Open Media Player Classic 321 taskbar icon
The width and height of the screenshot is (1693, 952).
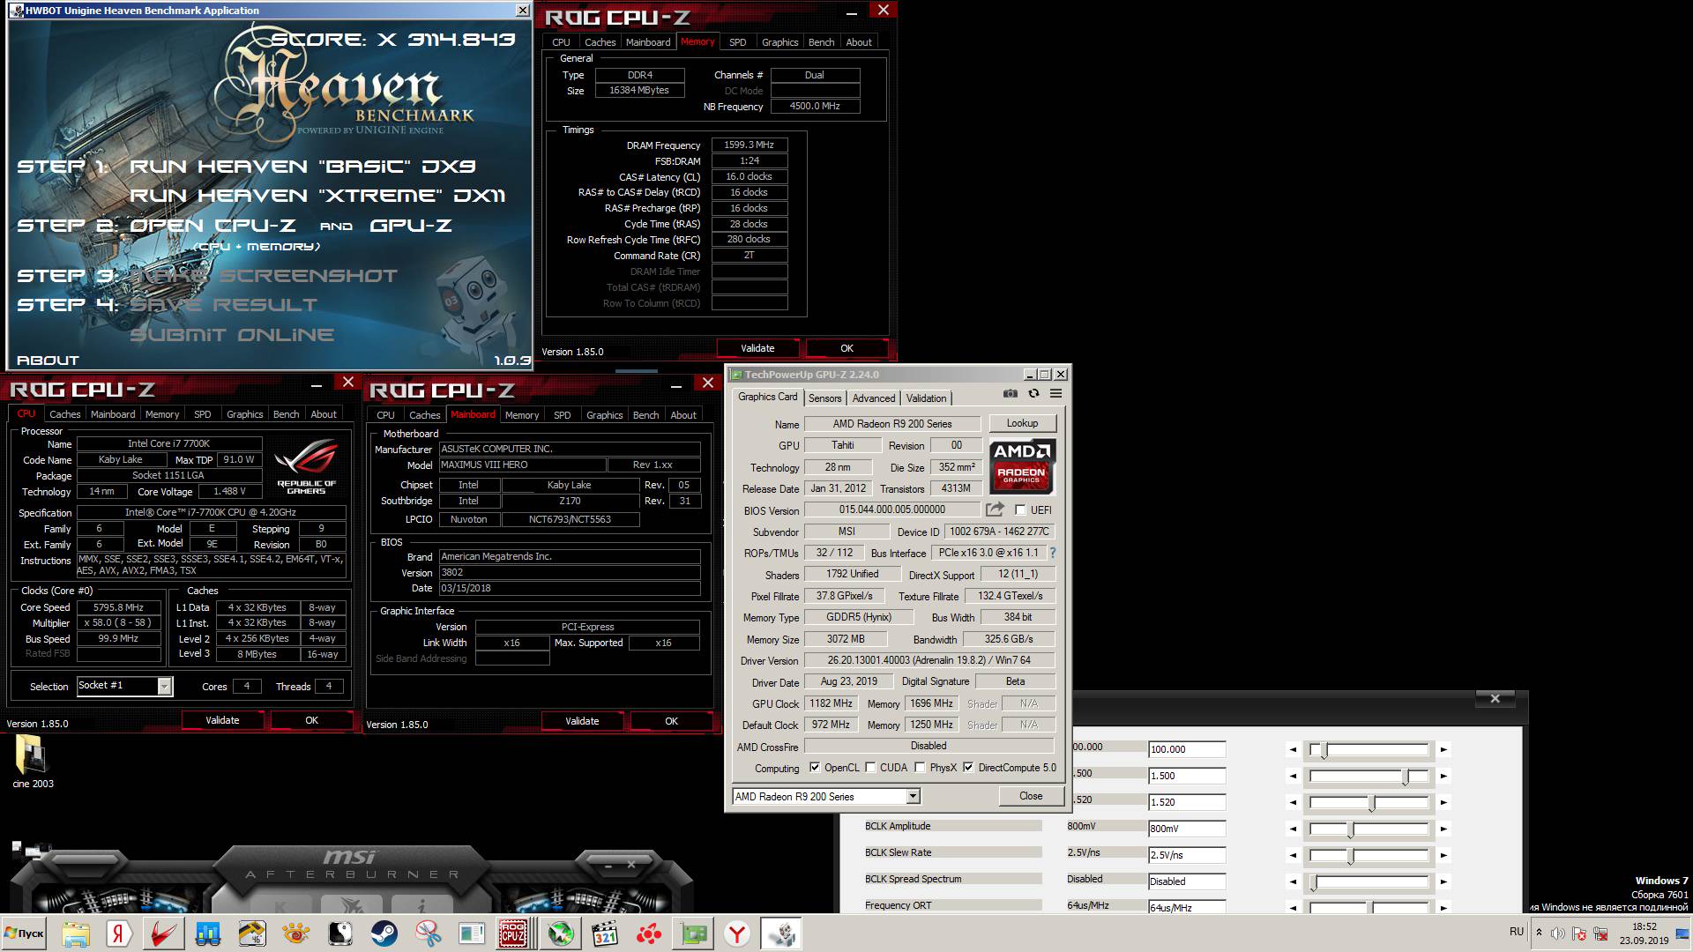point(605,933)
